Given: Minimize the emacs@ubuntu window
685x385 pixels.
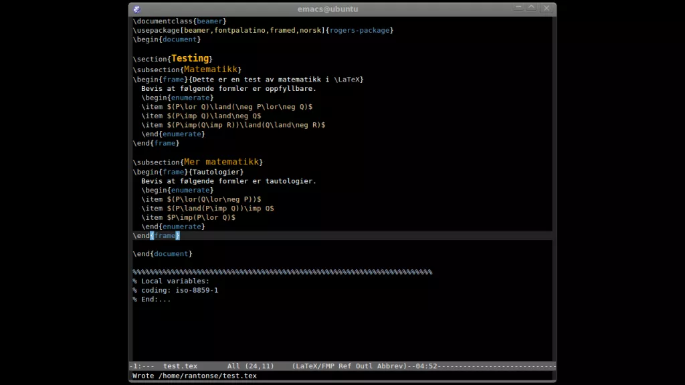Looking at the screenshot, I should [518, 8].
